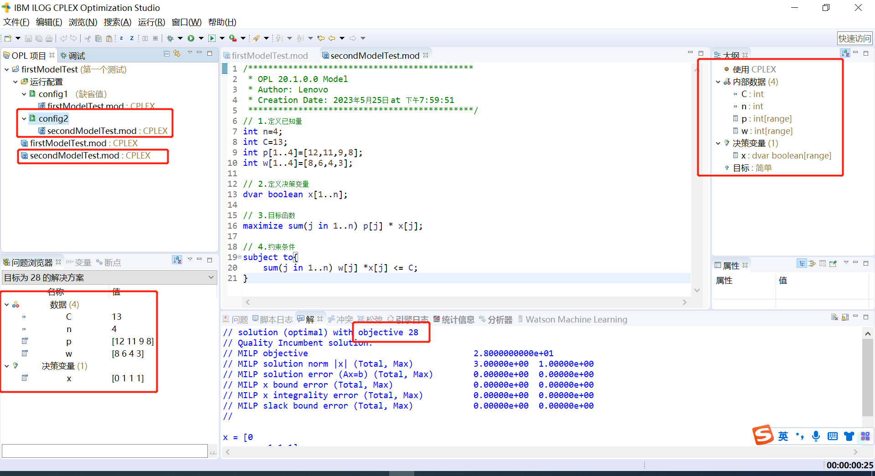875x476 pixels.
Task: Collapse 决策变量 (1) in problem browser
Action: 7,366
